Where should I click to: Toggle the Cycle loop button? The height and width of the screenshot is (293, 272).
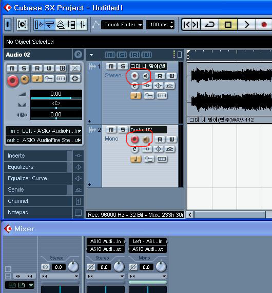click(x=209, y=25)
